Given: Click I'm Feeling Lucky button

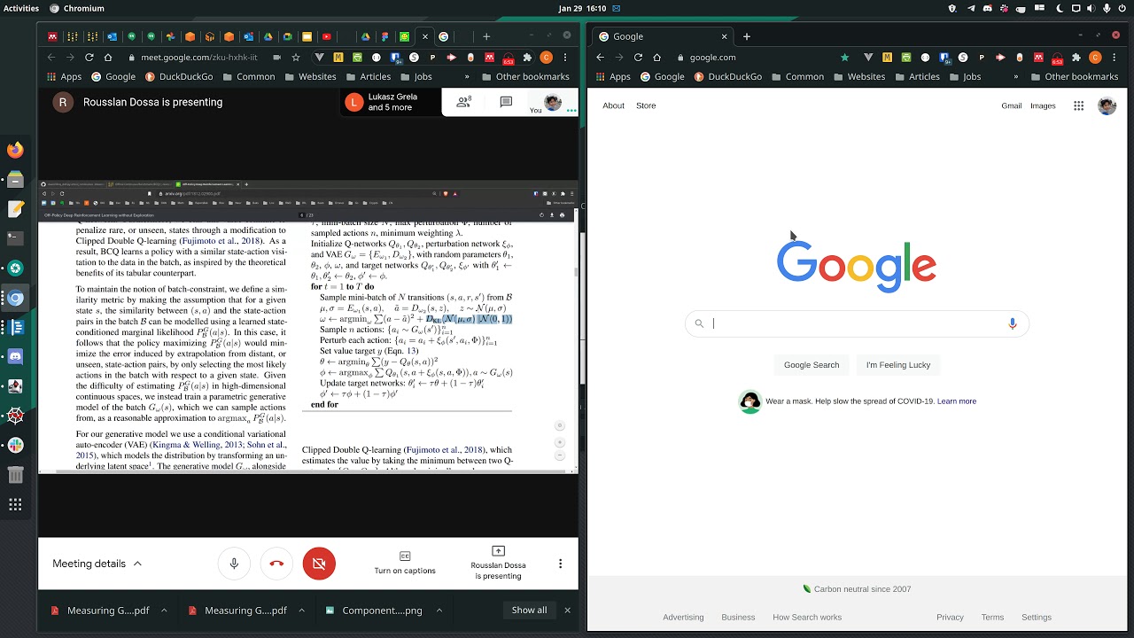Looking at the screenshot, I should click(898, 365).
